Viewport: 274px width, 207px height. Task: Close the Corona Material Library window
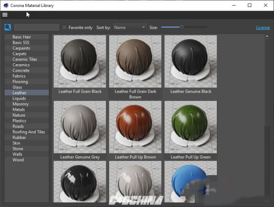click(x=266, y=5)
